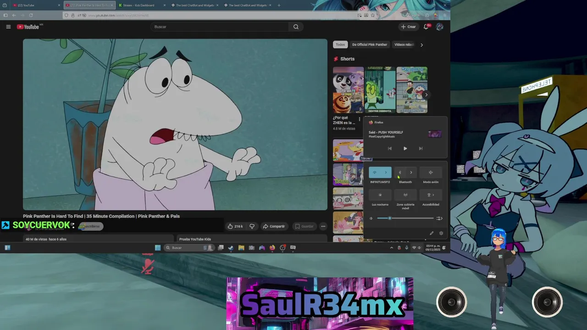Viewport: 587px width, 330px height.
Task: Toggle the INFINITUMSFI3 Wi-Fi connection
Action: [375, 172]
